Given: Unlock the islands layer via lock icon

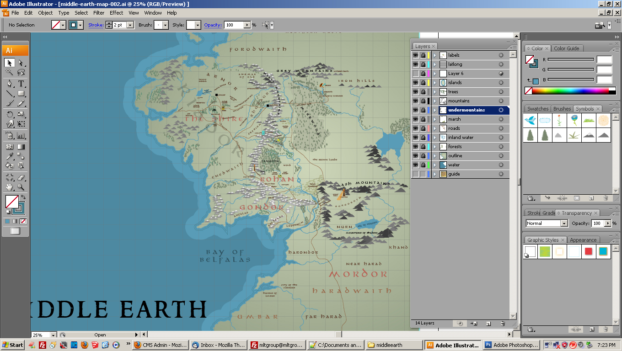Looking at the screenshot, I should point(423,82).
